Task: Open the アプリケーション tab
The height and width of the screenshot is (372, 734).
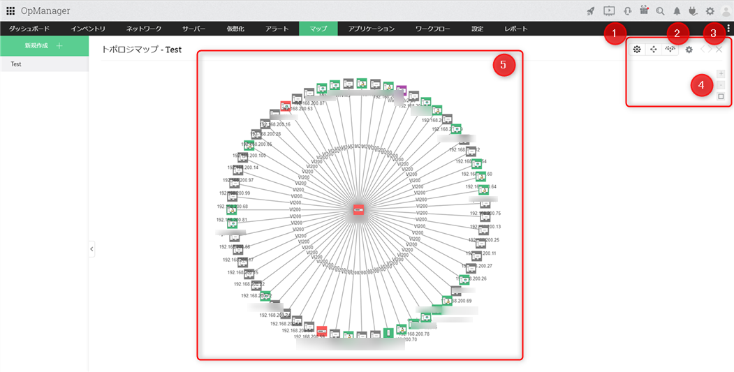Action: [372, 29]
